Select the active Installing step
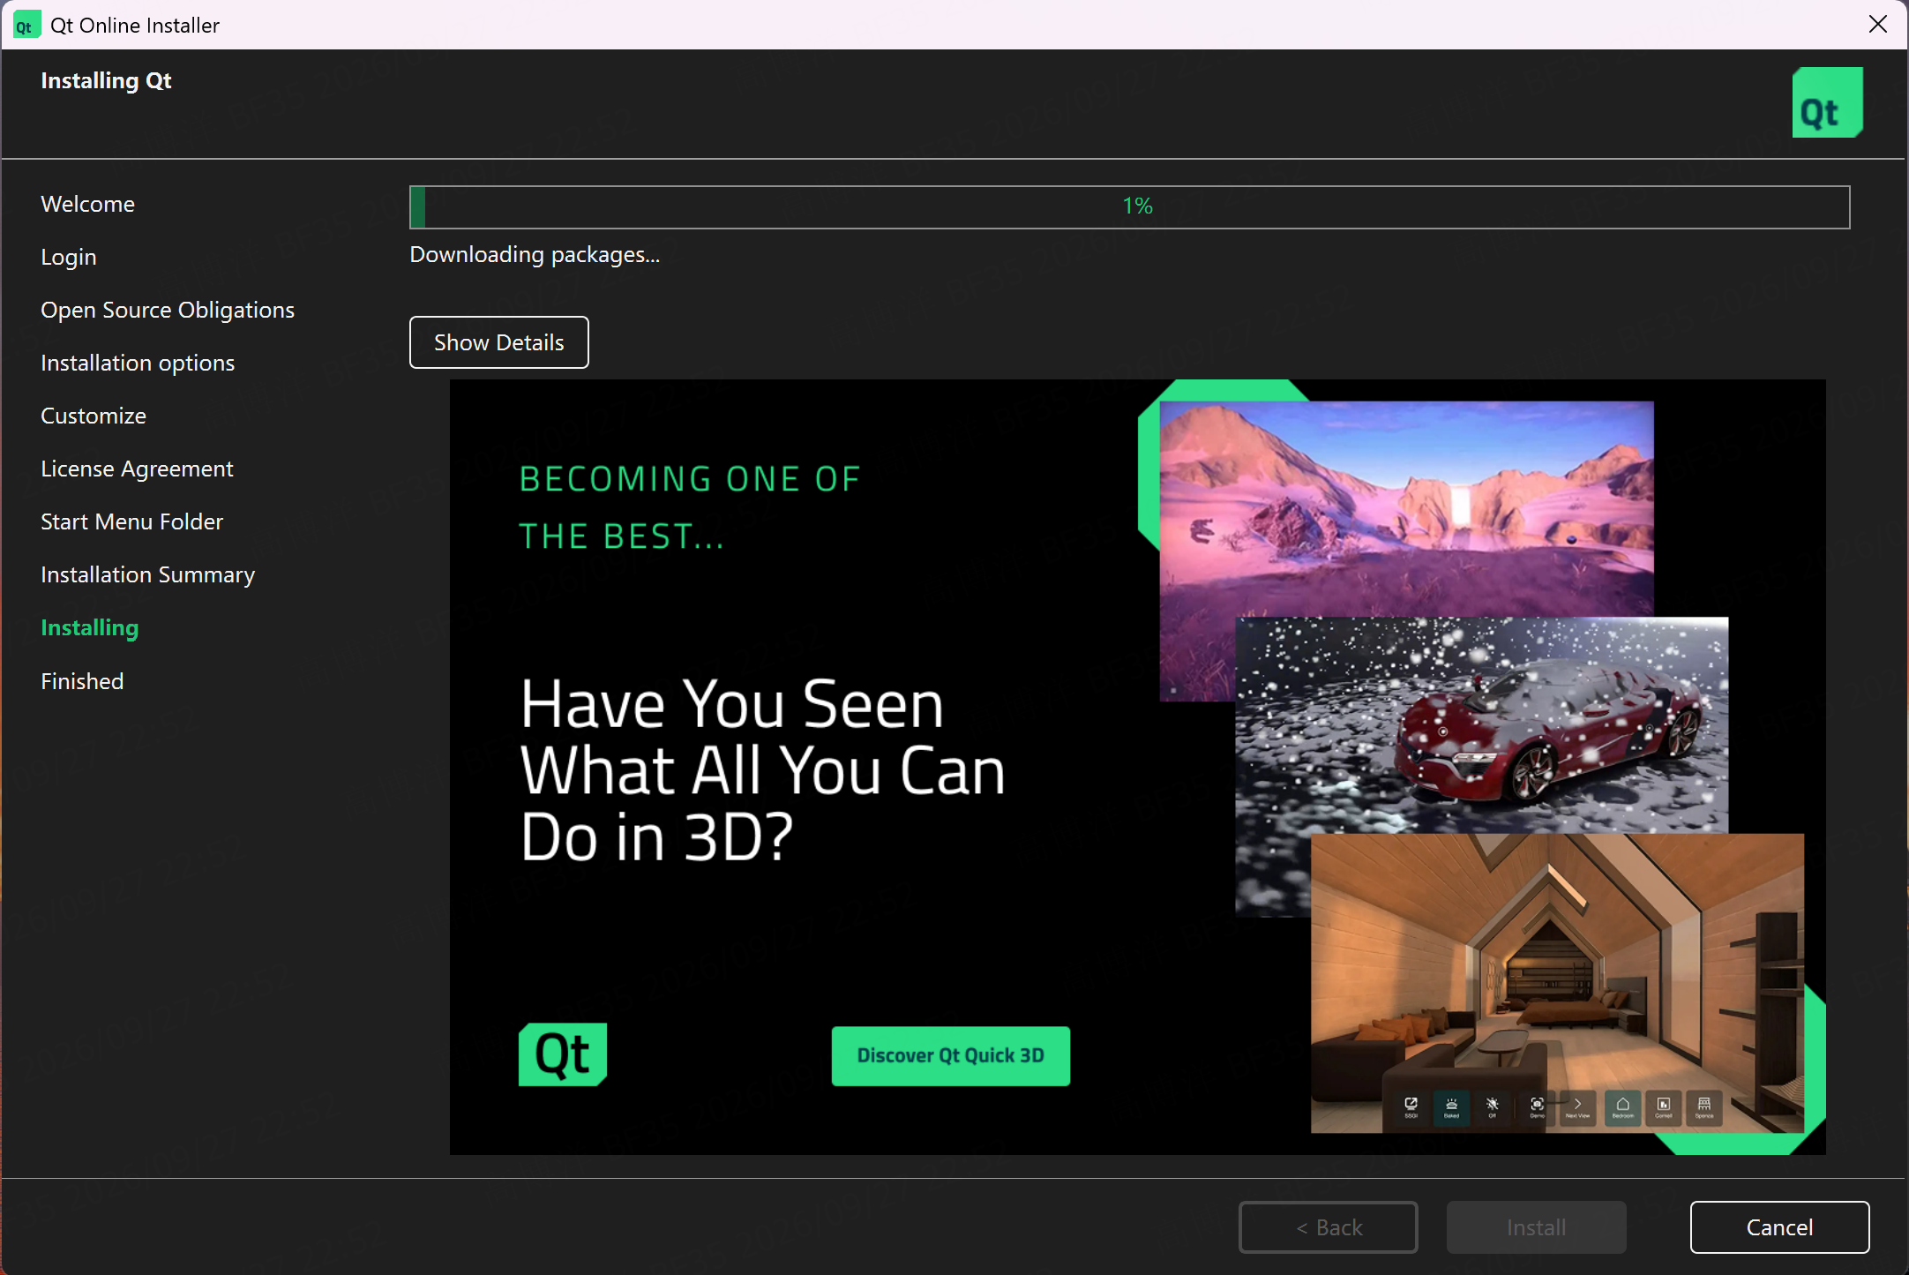Viewport: 1909px width, 1275px height. 89,627
